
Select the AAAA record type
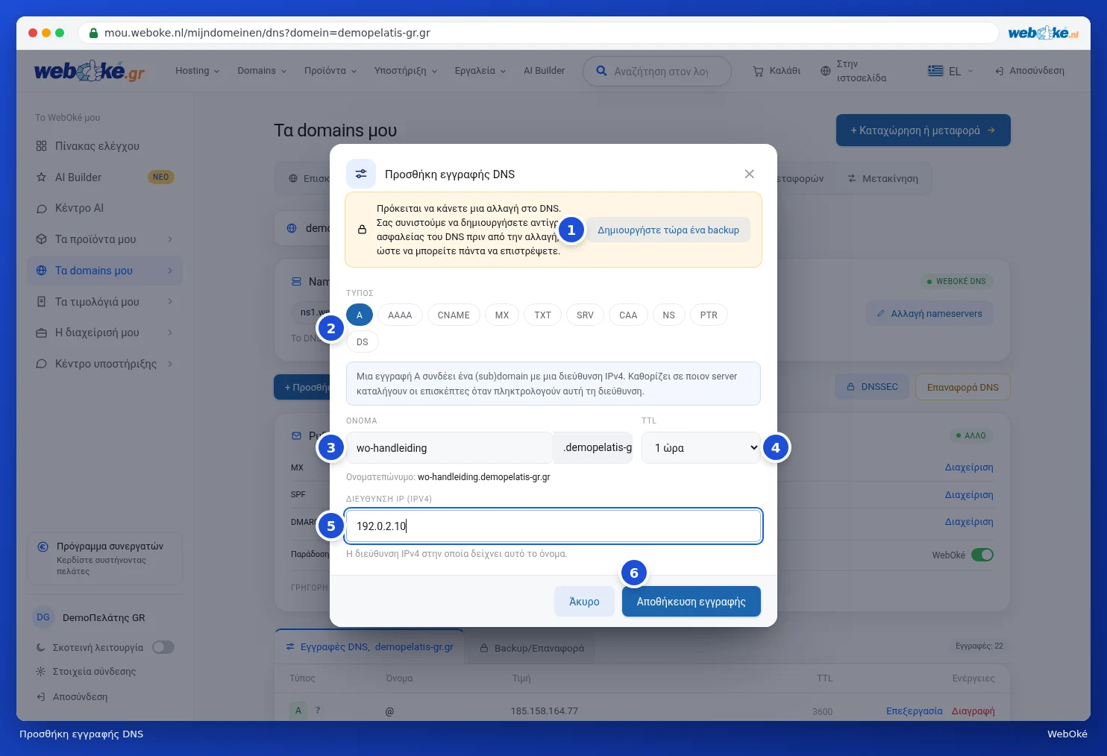[x=400, y=315]
